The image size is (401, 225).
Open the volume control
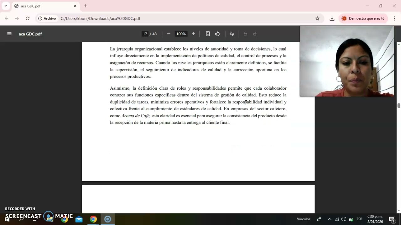coord(344,219)
